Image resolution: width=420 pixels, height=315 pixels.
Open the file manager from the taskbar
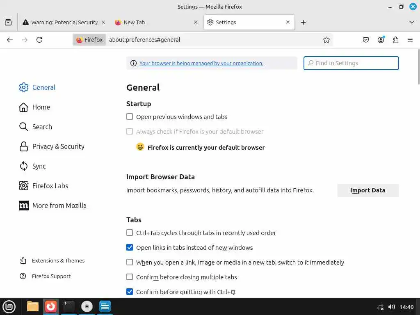pos(33,306)
